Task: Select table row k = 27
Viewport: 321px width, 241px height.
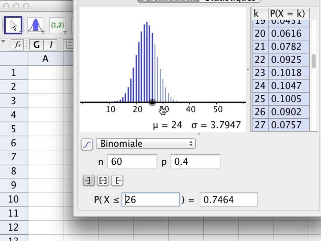Action: (x=281, y=125)
